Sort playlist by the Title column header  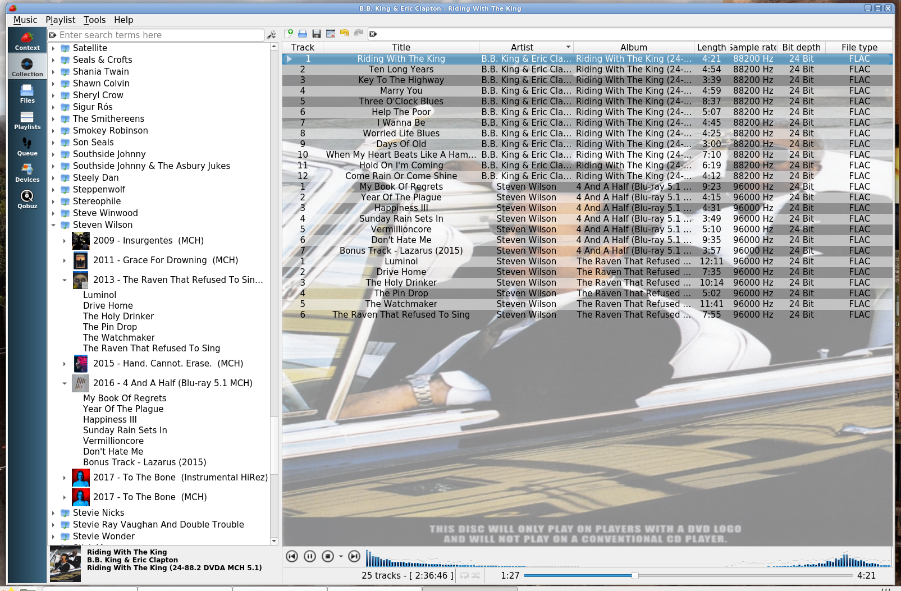coord(401,47)
